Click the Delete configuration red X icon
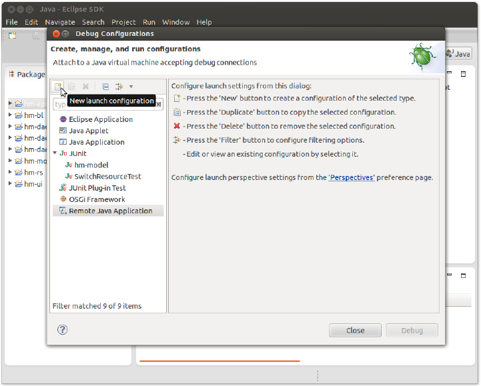 [x=85, y=87]
